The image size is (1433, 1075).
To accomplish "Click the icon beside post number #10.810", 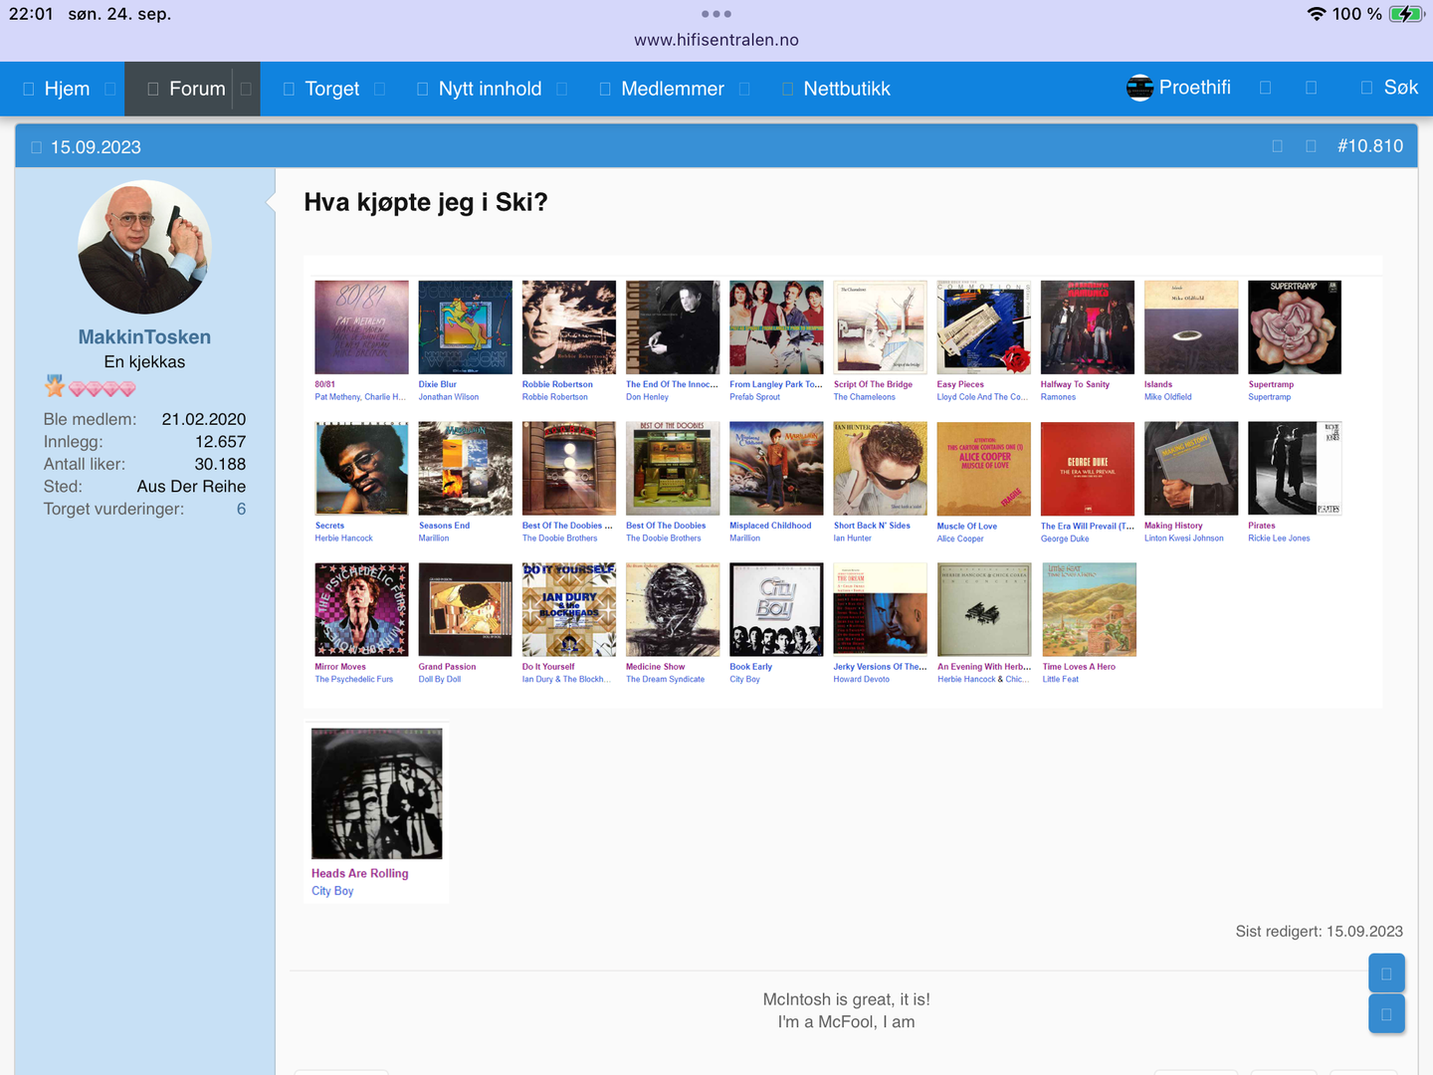I will pos(1312,146).
